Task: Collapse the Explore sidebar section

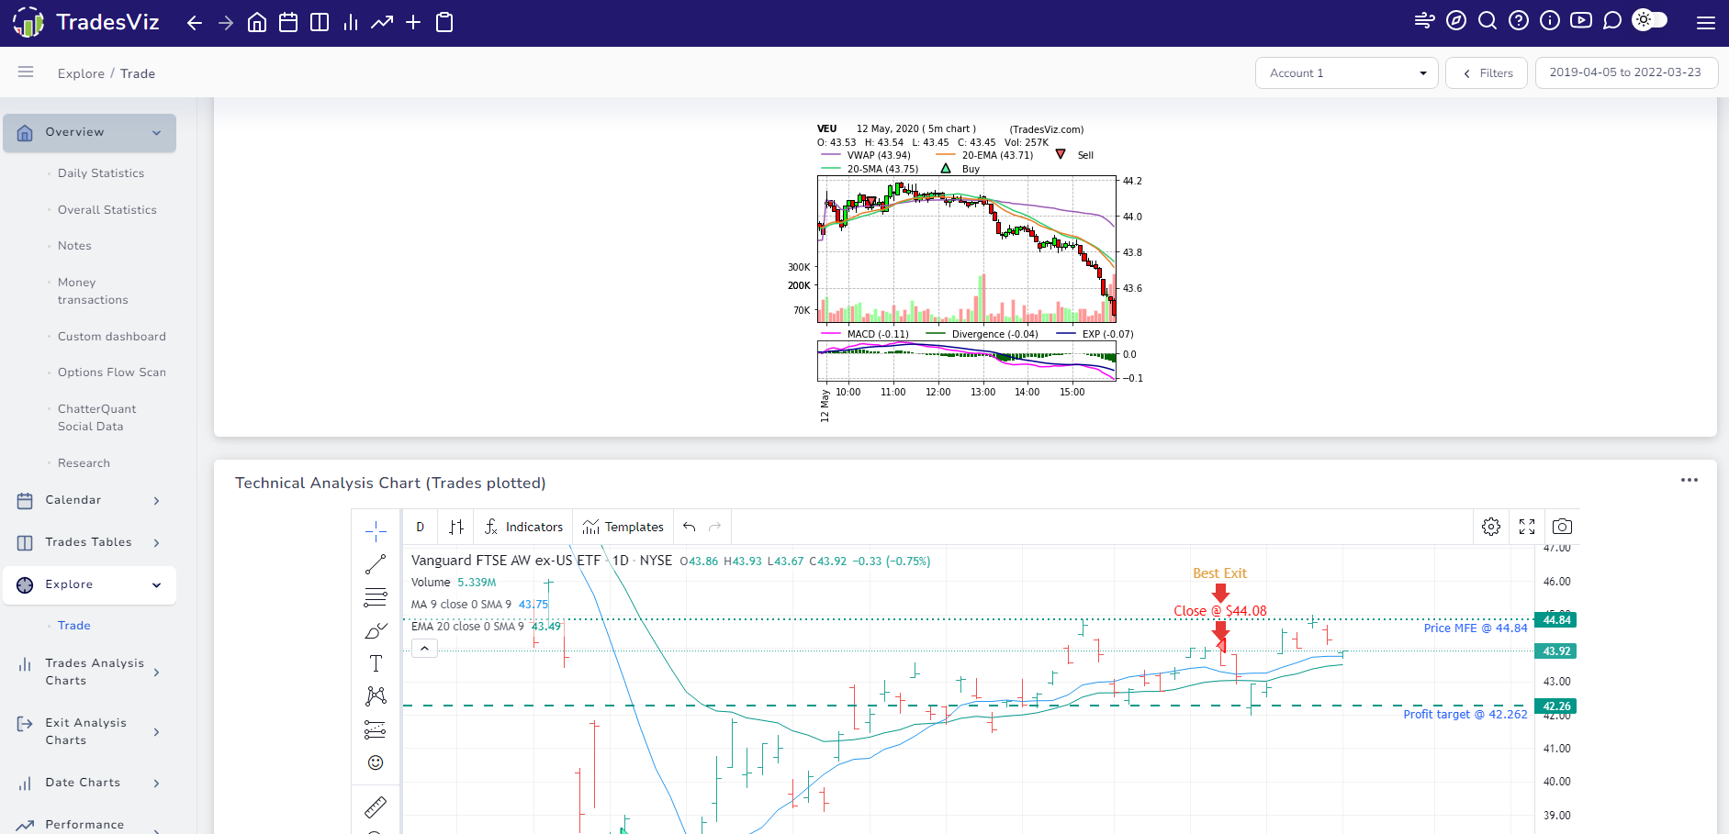Action: (x=90, y=585)
